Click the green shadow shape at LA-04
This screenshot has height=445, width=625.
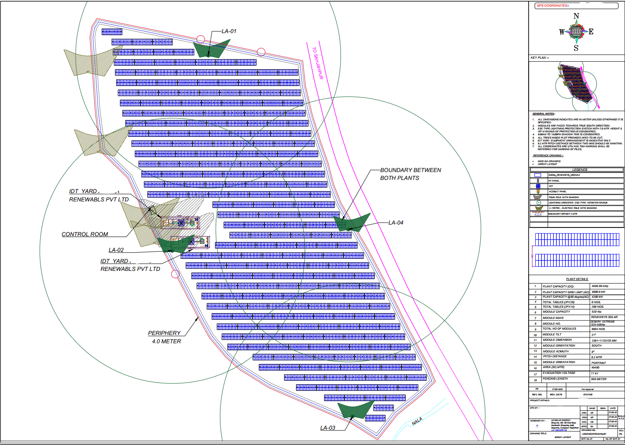(351, 222)
